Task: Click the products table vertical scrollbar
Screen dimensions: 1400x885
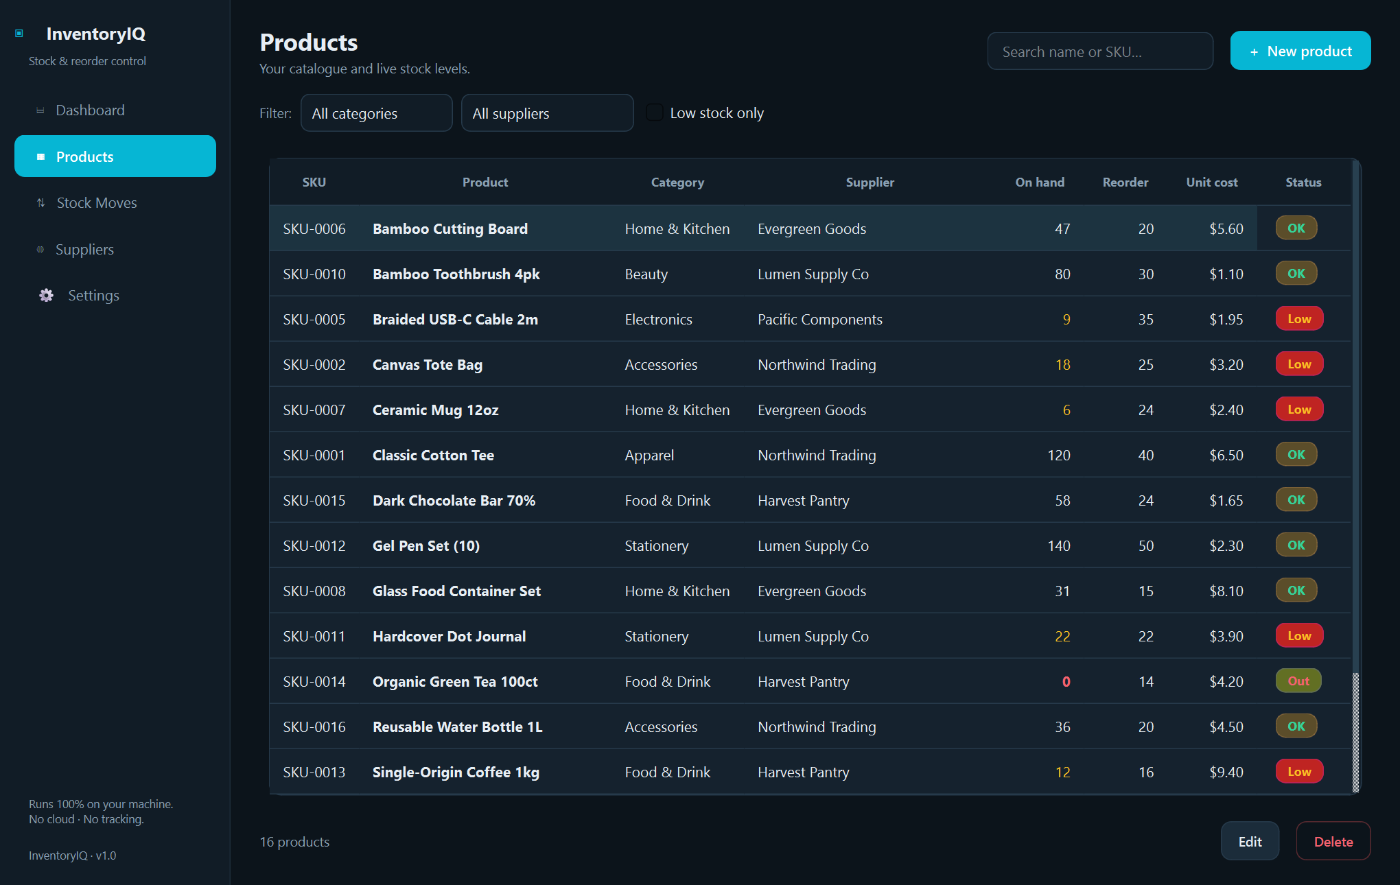Action: (x=1355, y=476)
